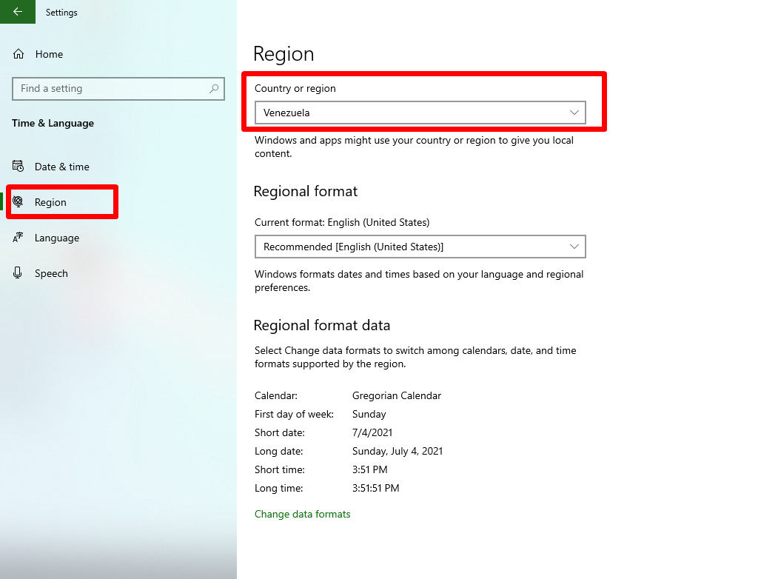Click the Time & Language section title
Image resolution: width=778 pixels, height=579 pixels.
click(53, 123)
